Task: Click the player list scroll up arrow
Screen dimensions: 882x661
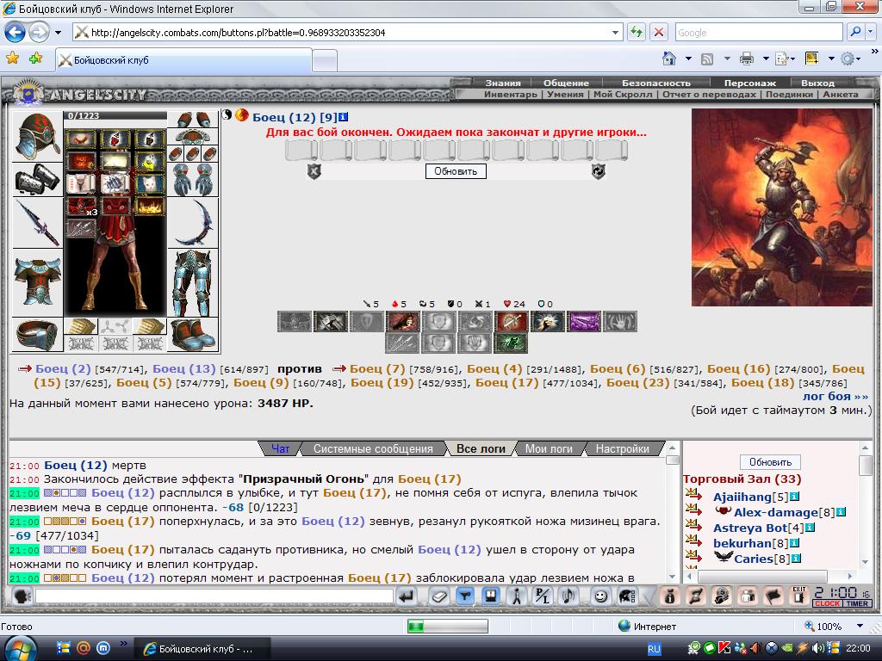Action: tap(865, 448)
